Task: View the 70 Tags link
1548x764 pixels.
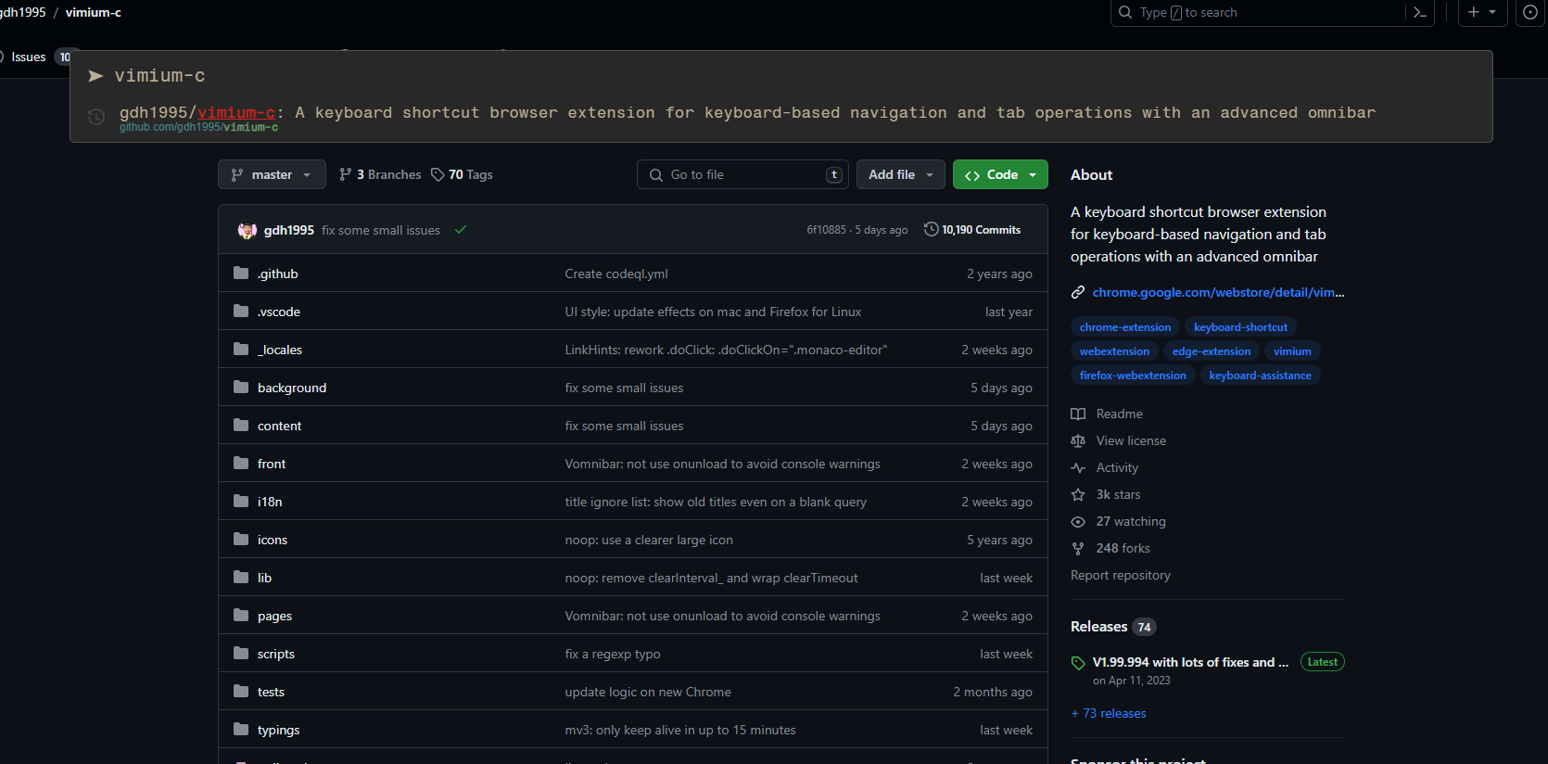Action: pyautogui.click(x=462, y=174)
